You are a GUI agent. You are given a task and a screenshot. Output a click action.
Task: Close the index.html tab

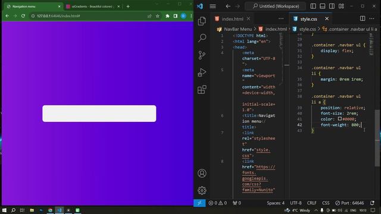(248, 18)
